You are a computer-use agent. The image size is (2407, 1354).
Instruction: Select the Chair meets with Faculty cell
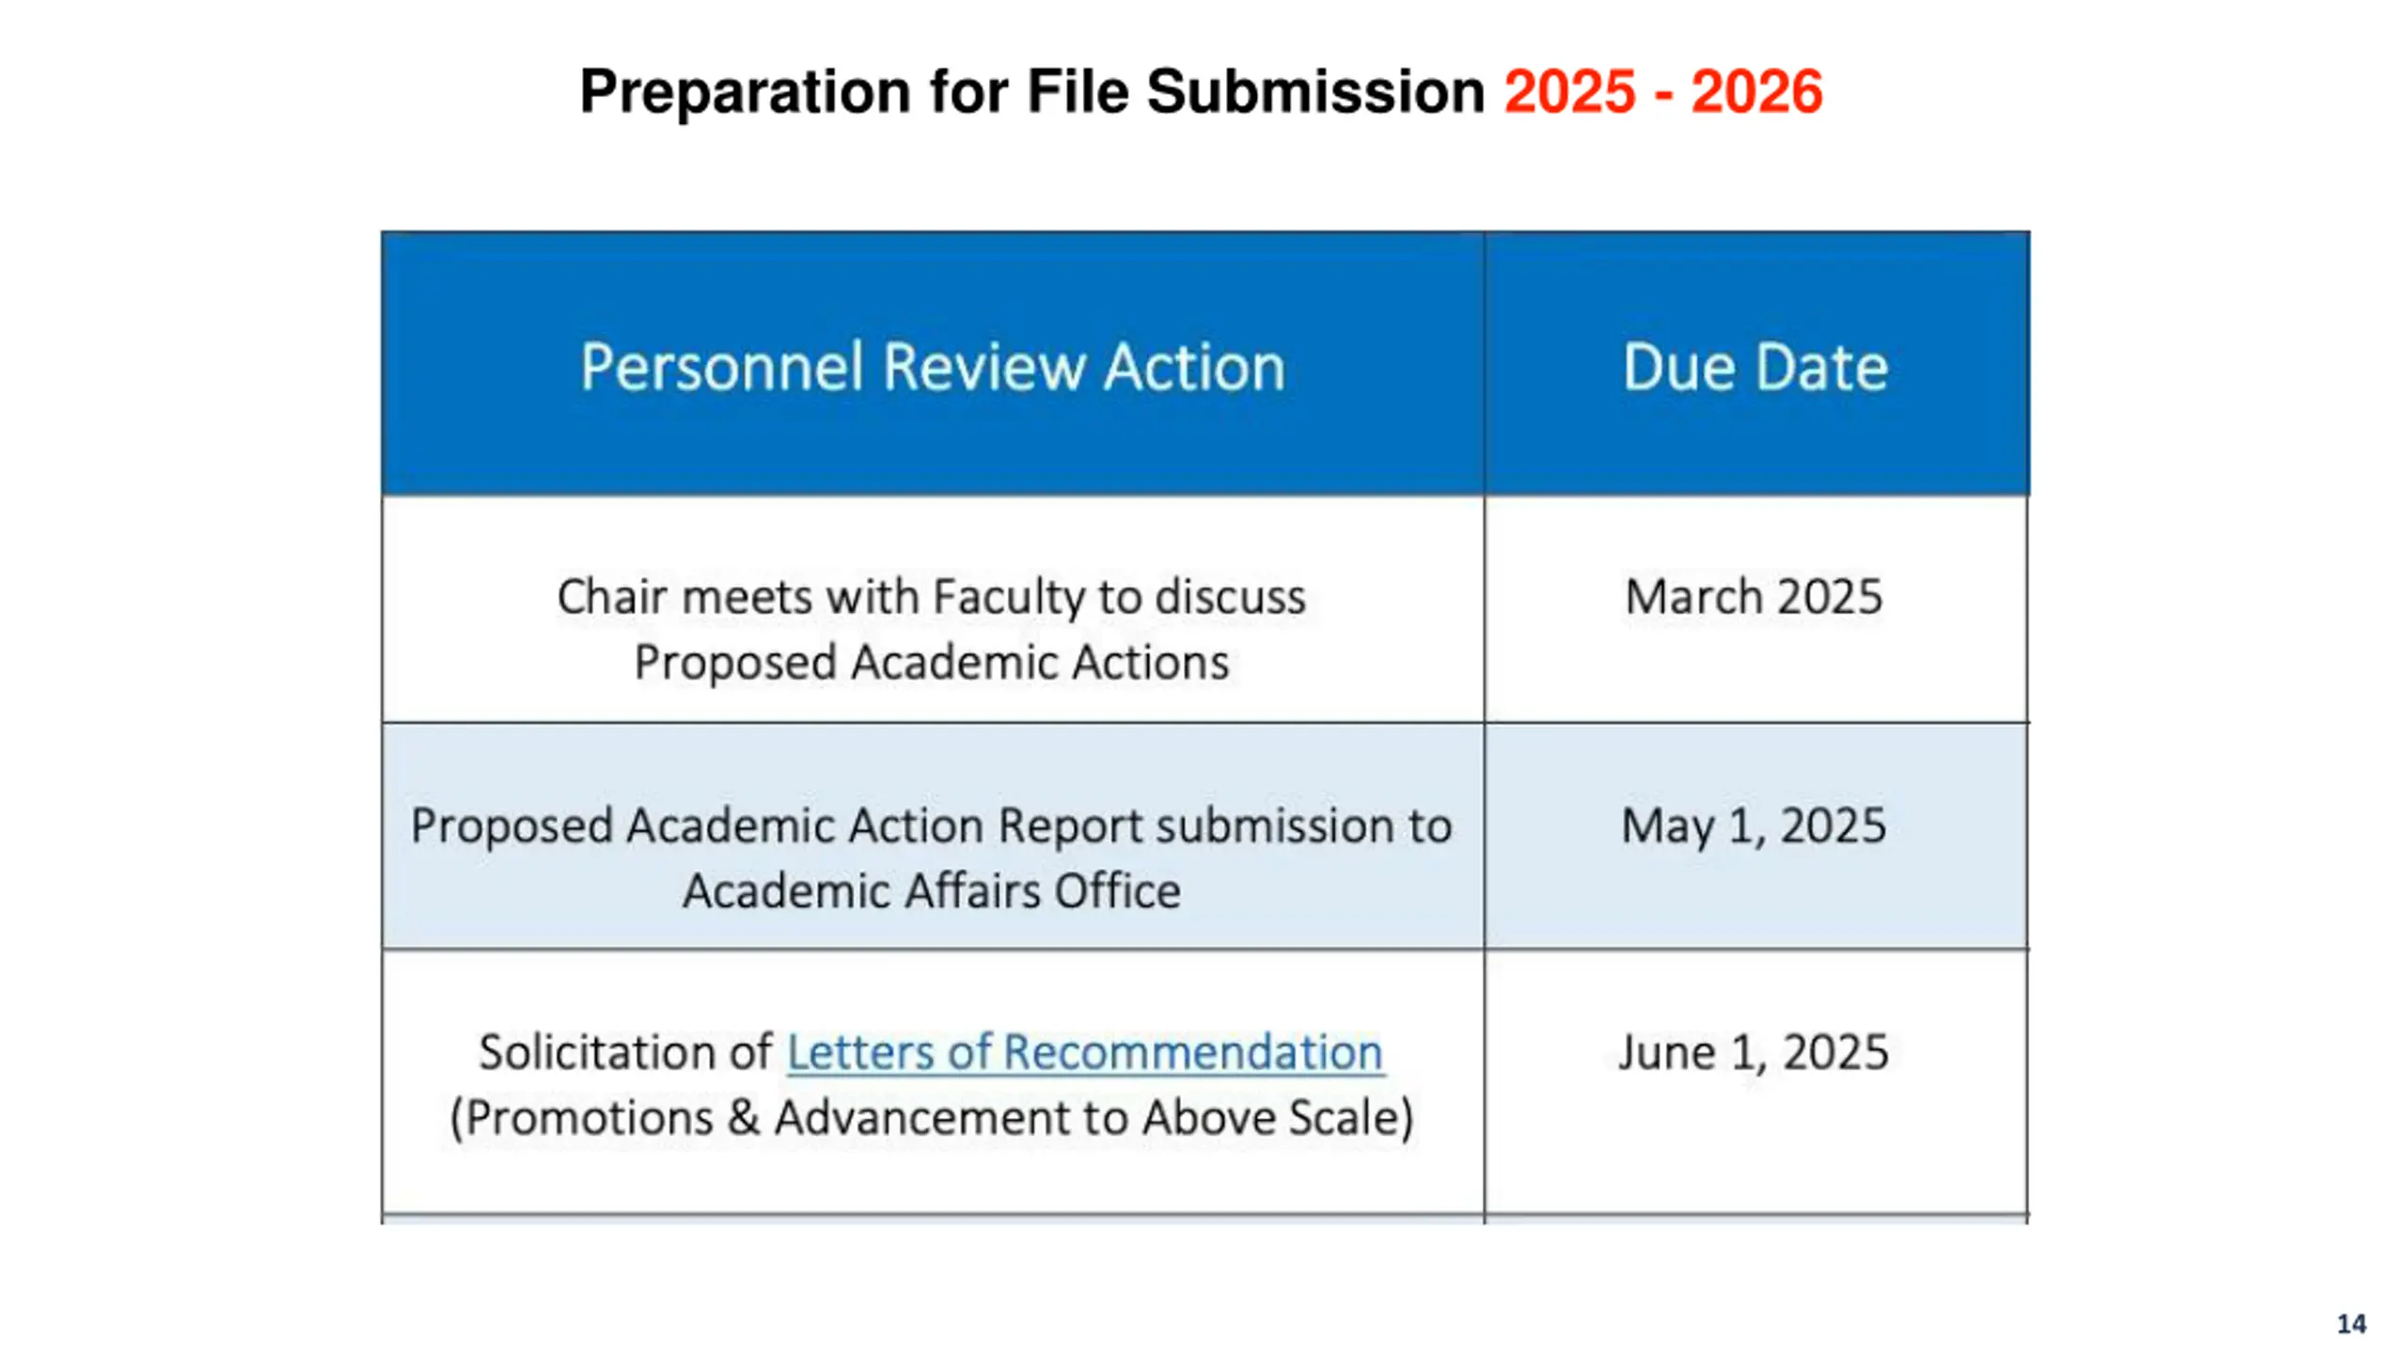932,609
